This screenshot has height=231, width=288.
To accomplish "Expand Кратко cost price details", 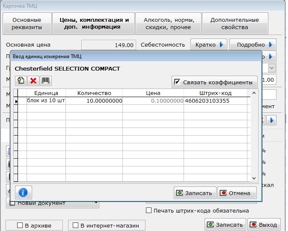I will click(209, 44).
